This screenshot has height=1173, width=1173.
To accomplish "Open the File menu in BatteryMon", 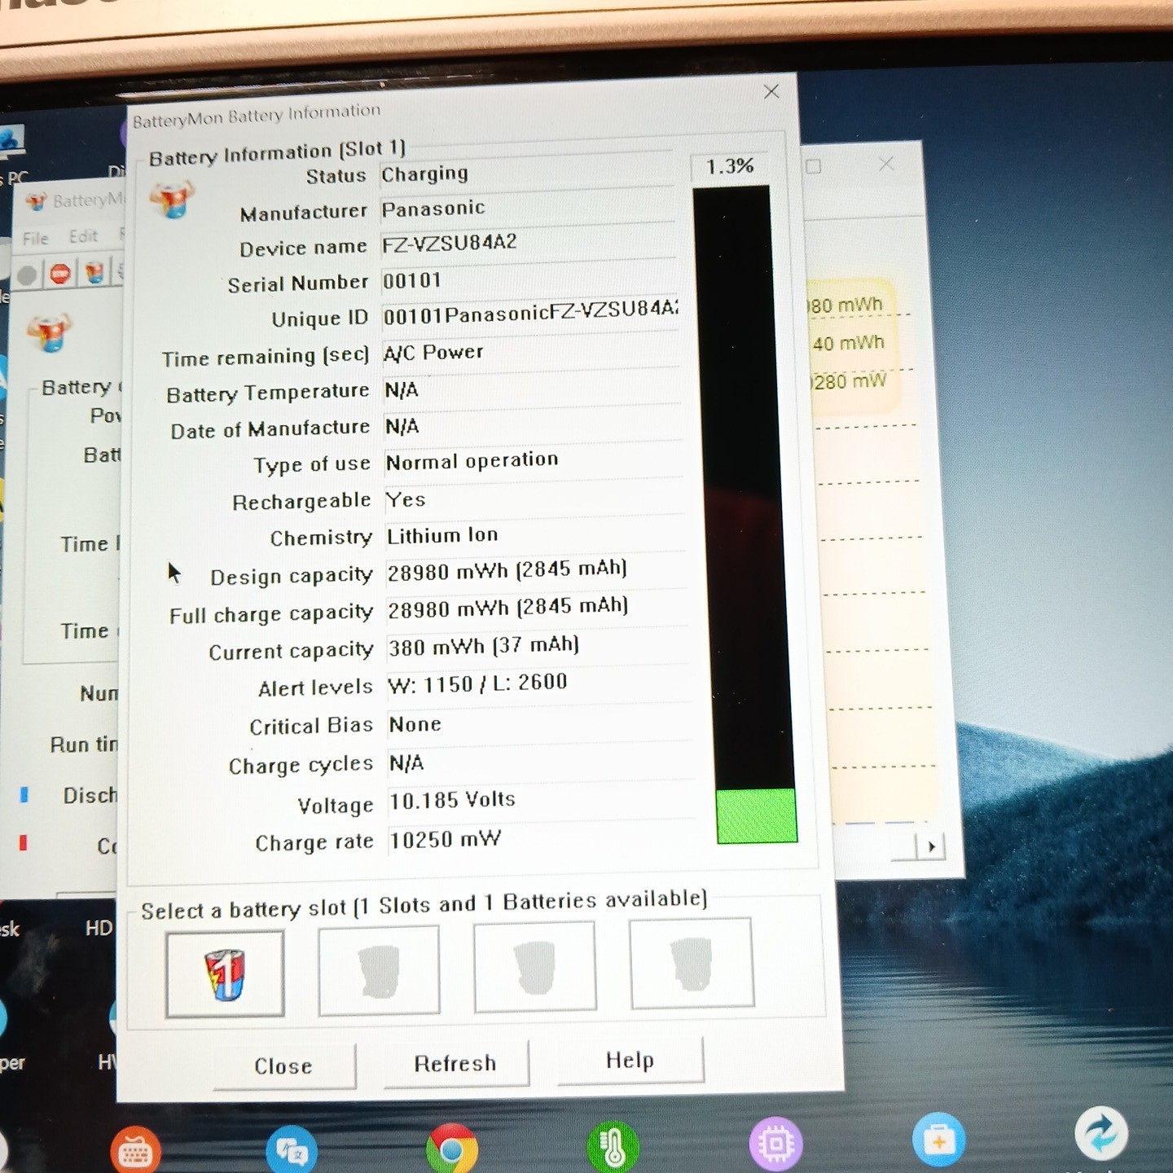I will [x=36, y=238].
